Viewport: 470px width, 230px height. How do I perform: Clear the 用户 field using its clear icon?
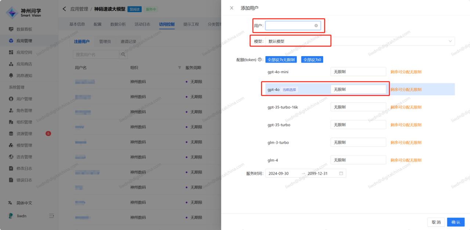pos(316,26)
